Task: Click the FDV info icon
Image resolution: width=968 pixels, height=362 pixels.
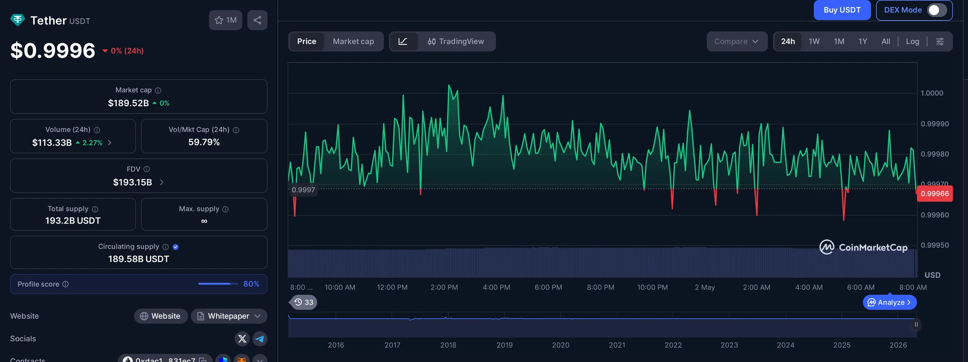Action: (x=147, y=169)
